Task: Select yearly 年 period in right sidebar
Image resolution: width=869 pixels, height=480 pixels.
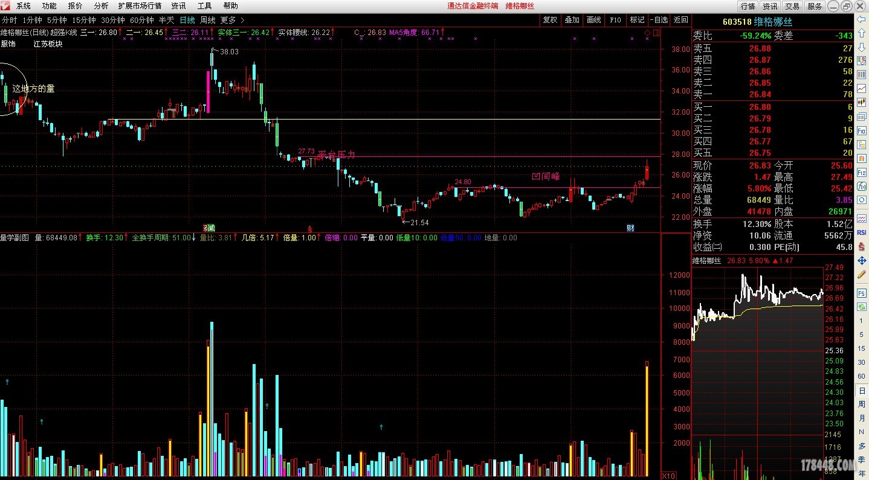Action: (861, 473)
